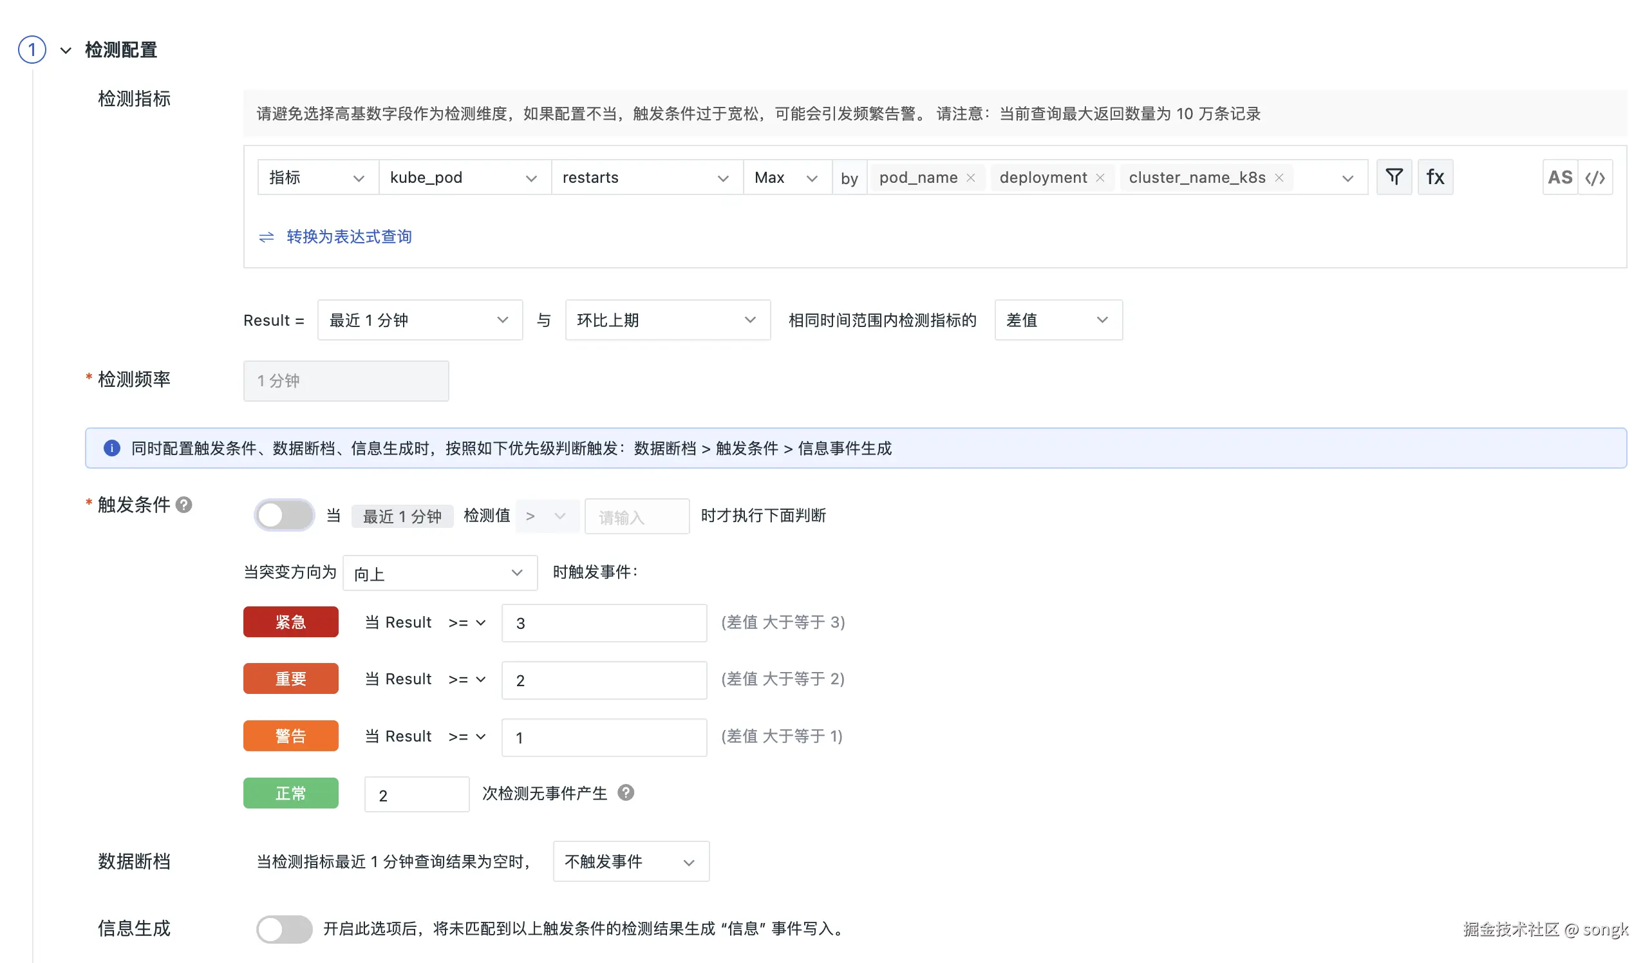Enable the 信息生成 toggle
Viewport: 1652px width, 963px height.
point(284,928)
